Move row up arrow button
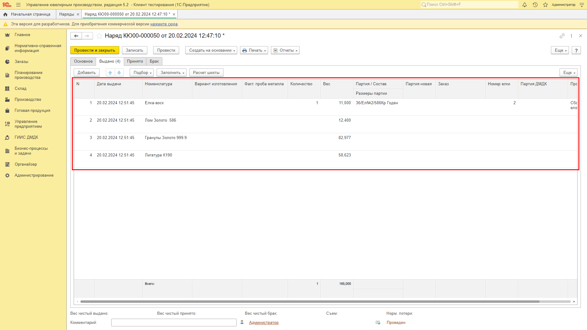Image resolution: width=587 pixels, height=330 pixels. point(110,72)
